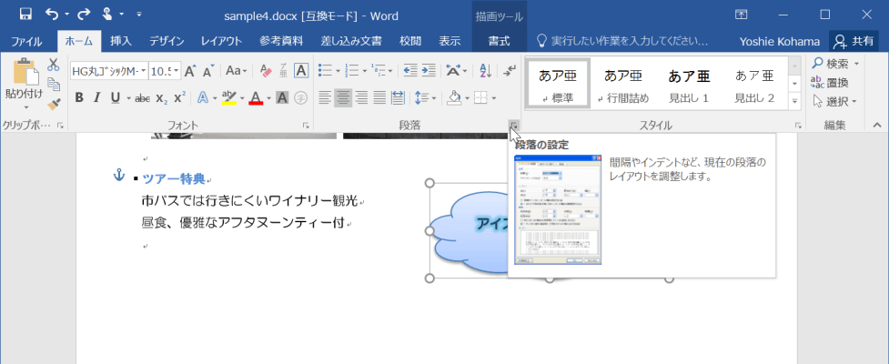Image resolution: width=889 pixels, height=364 pixels.
Task: Sort the text with the A-Z icon
Action: 486,71
